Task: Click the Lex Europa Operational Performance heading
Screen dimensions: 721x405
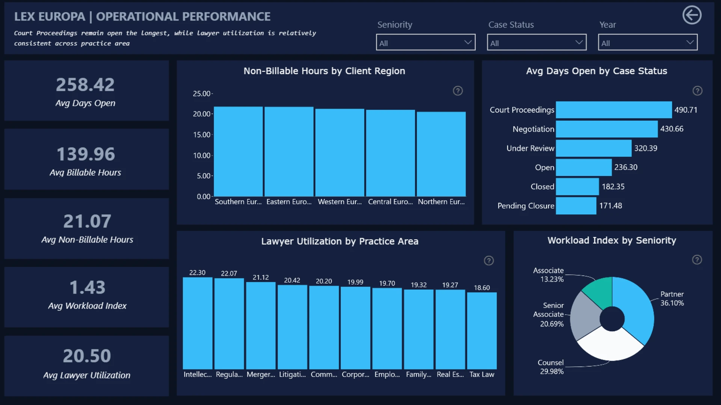Action: pyautogui.click(x=142, y=16)
